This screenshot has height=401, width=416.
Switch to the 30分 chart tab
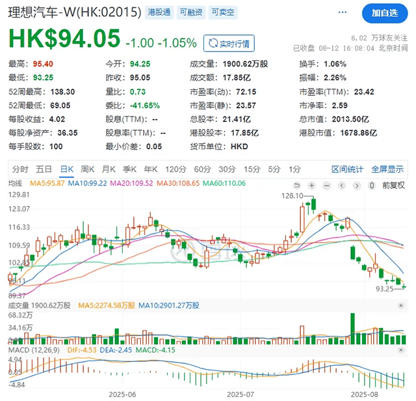point(227,169)
